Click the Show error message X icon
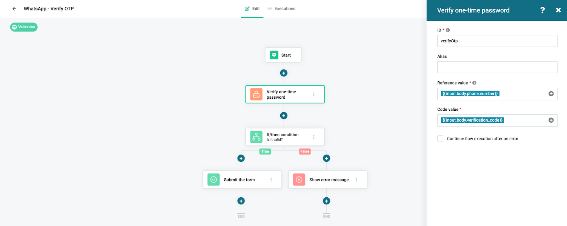567x226 pixels. pyautogui.click(x=299, y=180)
